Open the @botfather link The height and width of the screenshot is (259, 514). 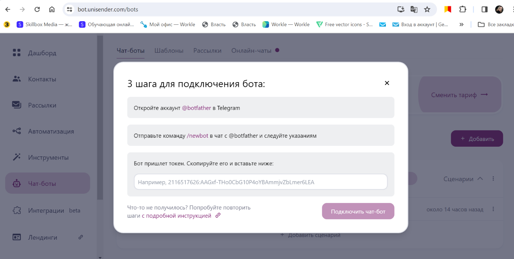click(197, 108)
